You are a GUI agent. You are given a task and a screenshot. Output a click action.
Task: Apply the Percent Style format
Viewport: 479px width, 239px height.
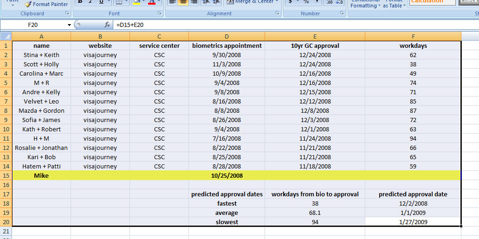point(306,2)
